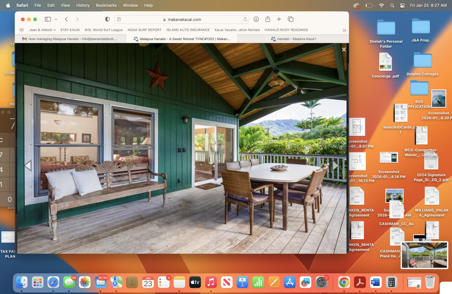Reload the page with the refresh icon
The height and width of the screenshot is (294, 452).
click(245, 19)
